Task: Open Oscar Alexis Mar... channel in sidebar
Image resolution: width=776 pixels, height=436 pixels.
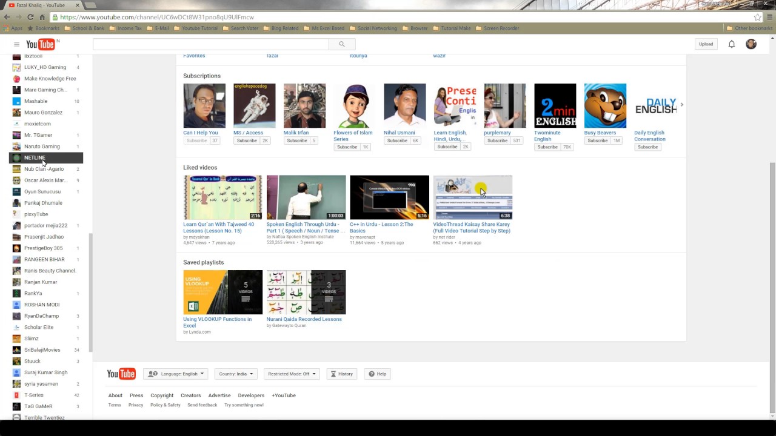Action: 46,180
